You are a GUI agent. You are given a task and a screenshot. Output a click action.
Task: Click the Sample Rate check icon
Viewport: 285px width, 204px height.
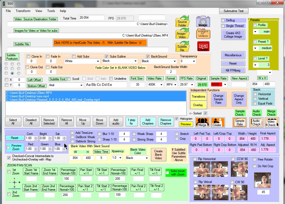[x=240, y=122]
